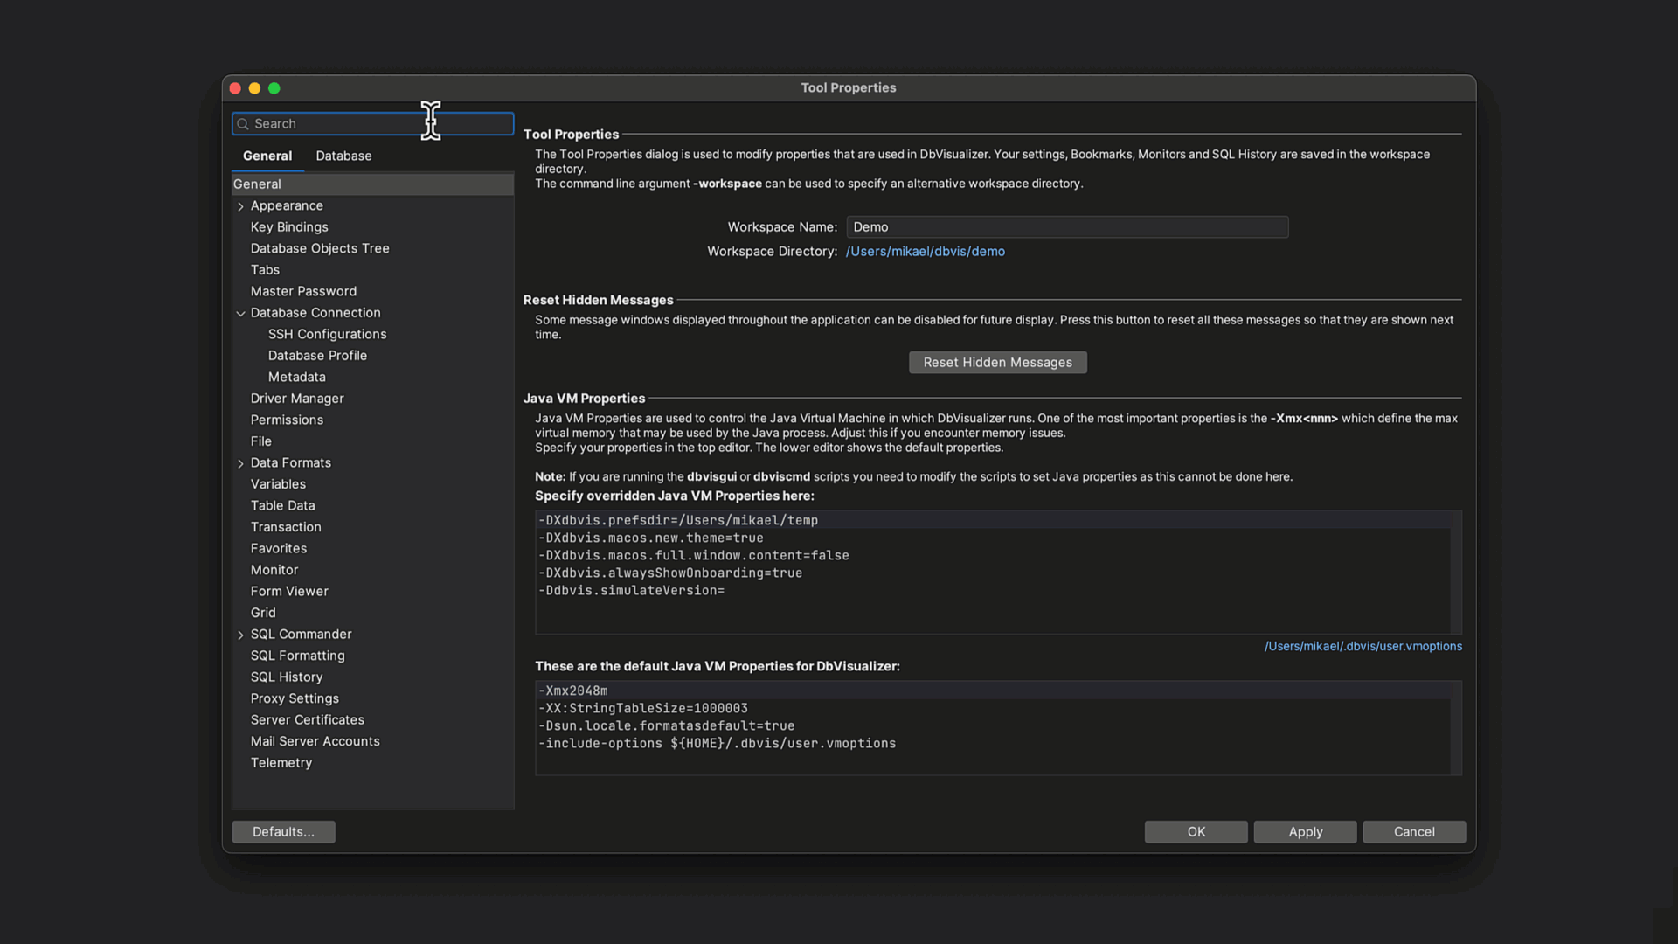Select SQL History category
The image size is (1678, 944).
(x=287, y=677)
